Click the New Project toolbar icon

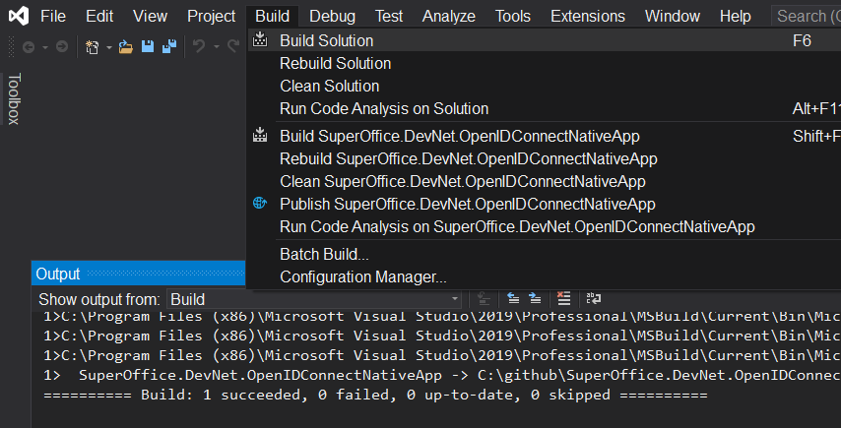(93, 47)
